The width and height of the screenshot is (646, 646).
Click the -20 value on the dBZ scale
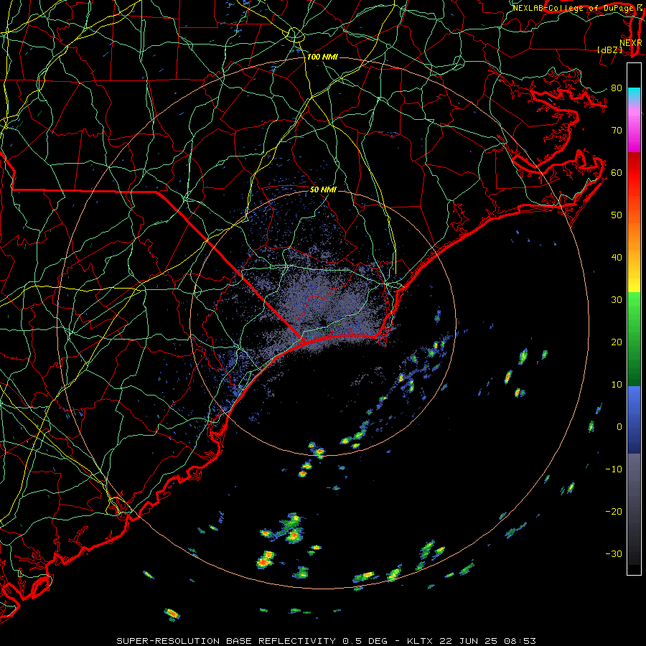point(614,511)
